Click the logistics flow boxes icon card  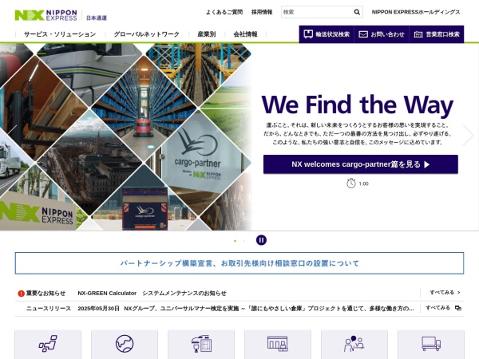click(x=48, y=345)
